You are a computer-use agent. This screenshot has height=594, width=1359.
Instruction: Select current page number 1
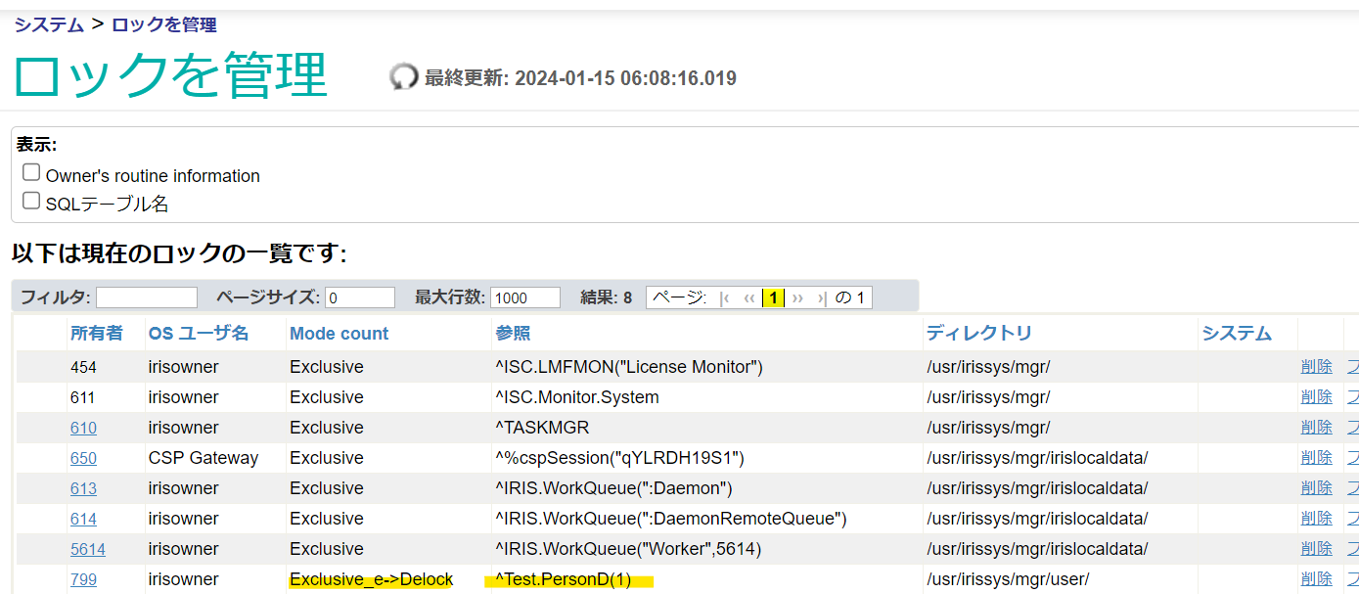773,297
